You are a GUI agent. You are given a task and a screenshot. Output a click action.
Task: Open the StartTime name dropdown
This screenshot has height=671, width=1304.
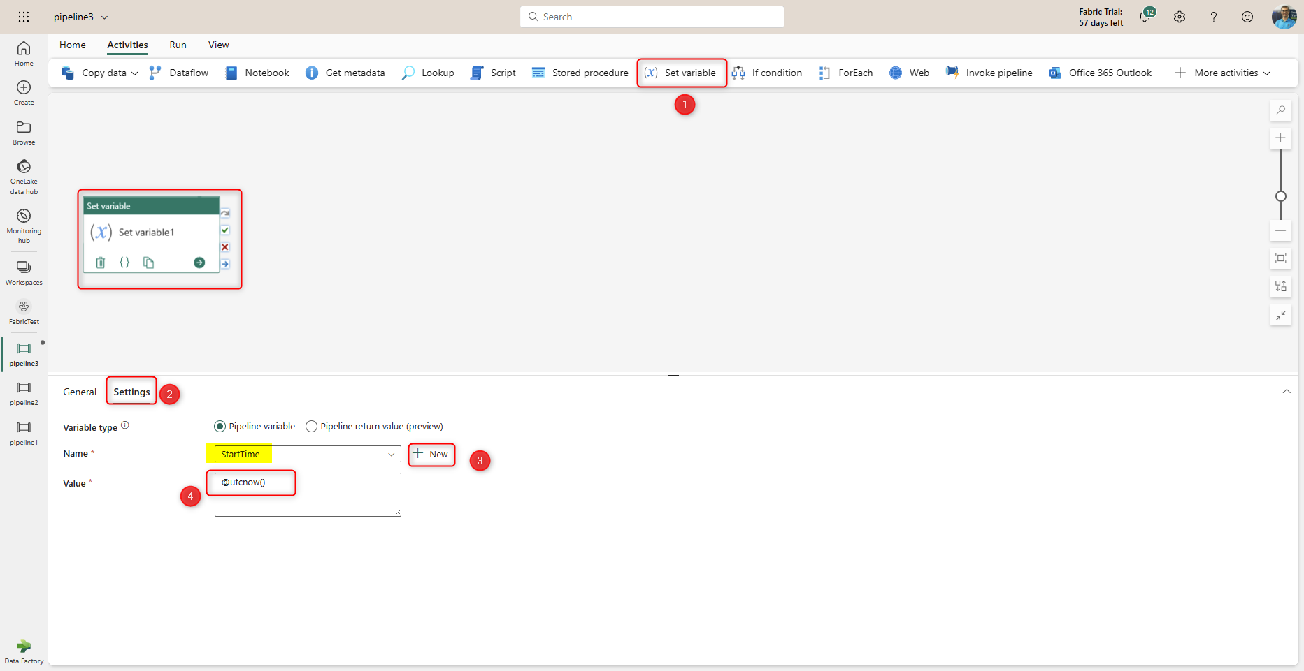pos(391,455)
